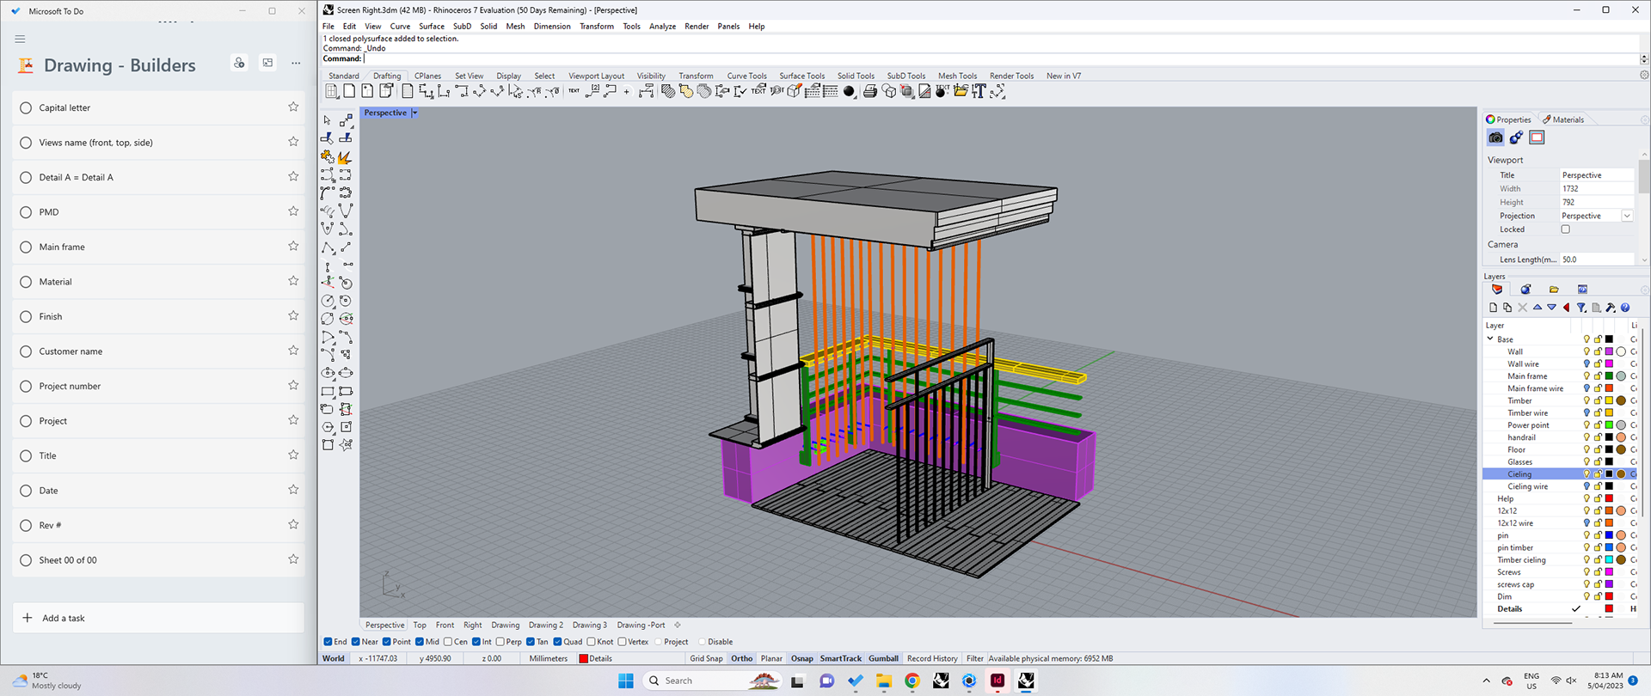The image size is (1651, 696).
Task: Move layer down with the blue down triangle
Action: (x=1552, y=308)
